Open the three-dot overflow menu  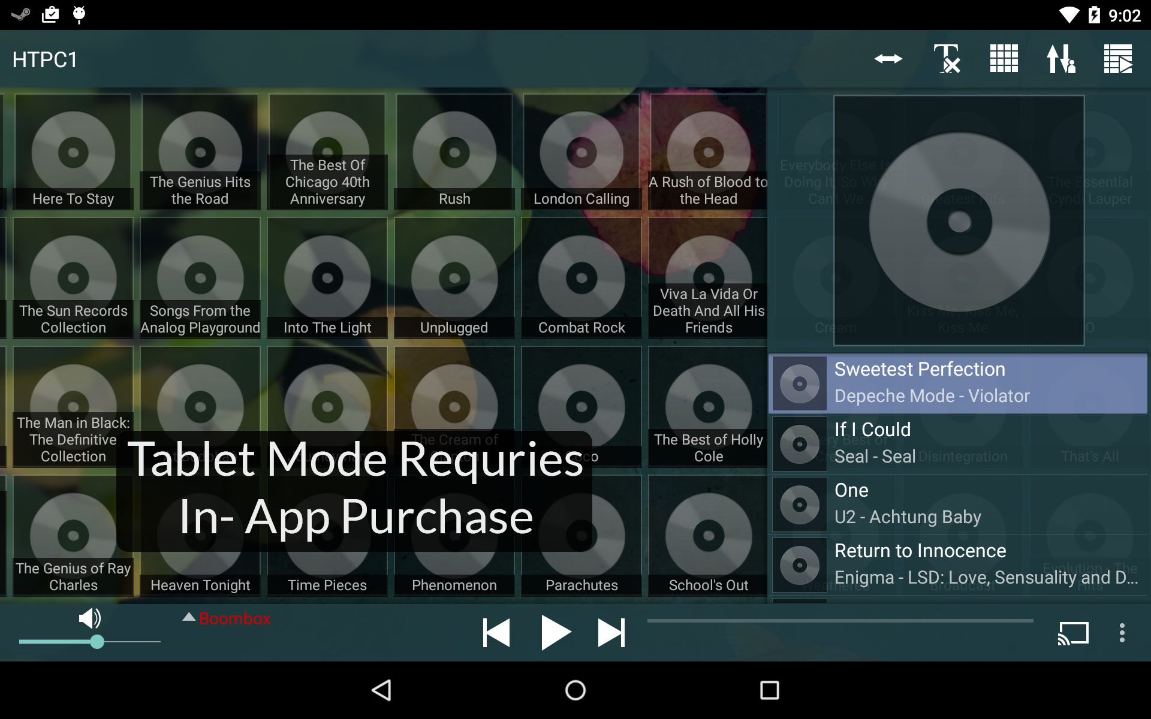click(1122, 633)
